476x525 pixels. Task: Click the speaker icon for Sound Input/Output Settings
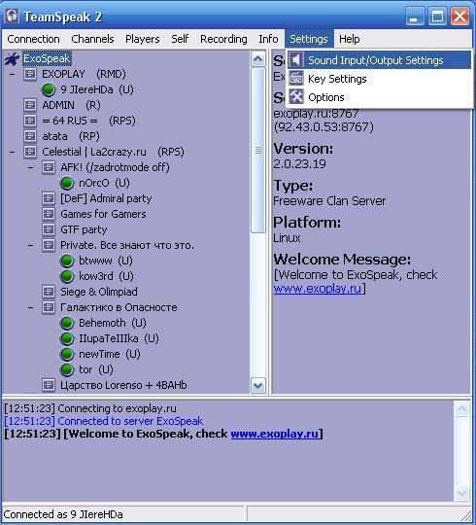tap(295, 60)
